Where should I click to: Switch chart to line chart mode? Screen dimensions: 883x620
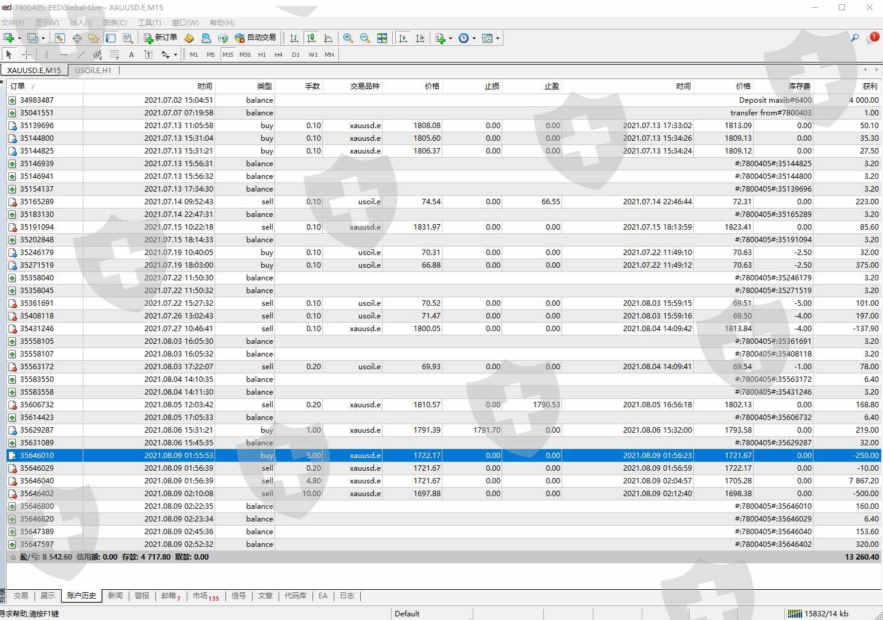pos(328,38)
